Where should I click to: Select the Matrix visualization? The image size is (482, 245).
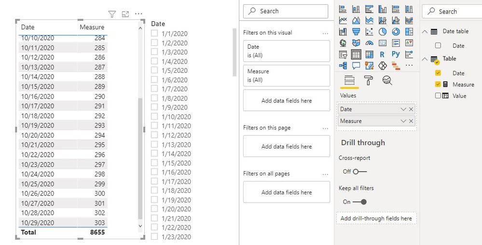369,54
